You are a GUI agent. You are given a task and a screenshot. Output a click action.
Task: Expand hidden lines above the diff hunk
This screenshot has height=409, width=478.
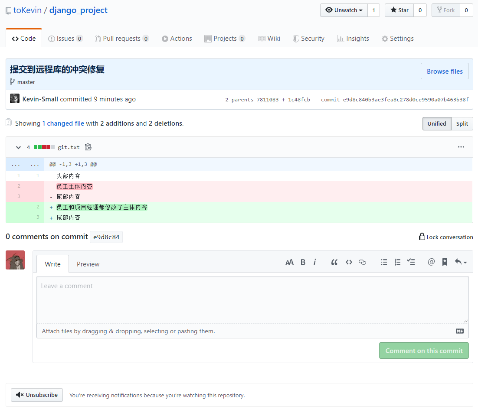pyautogui.click(x=25, y=165)
